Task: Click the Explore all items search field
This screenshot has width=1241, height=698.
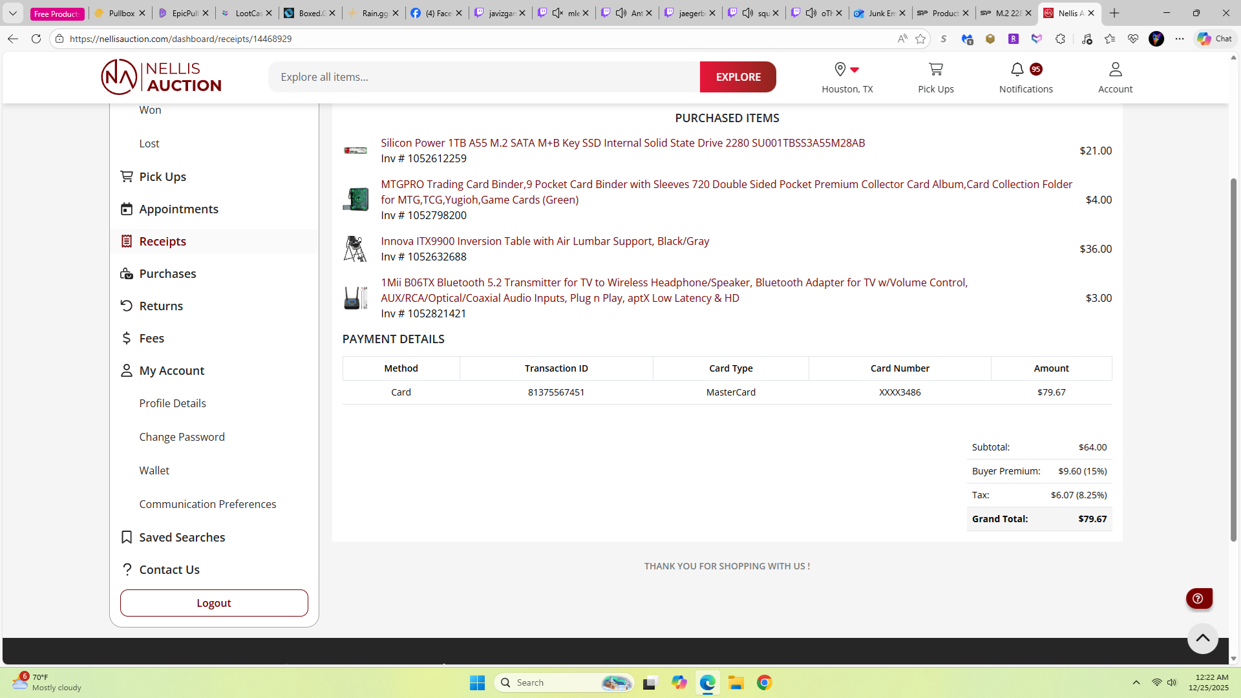Action: click(485, 77)
